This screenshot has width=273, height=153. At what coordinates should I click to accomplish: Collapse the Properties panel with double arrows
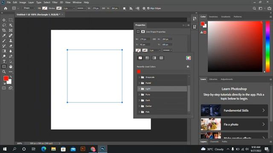[x=183, y=25]
